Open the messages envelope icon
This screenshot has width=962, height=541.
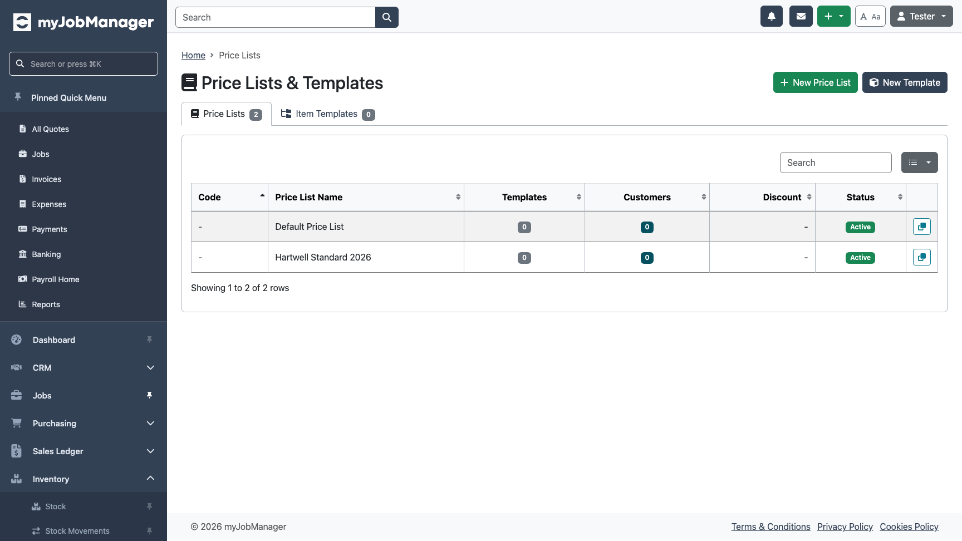point(801,16)
